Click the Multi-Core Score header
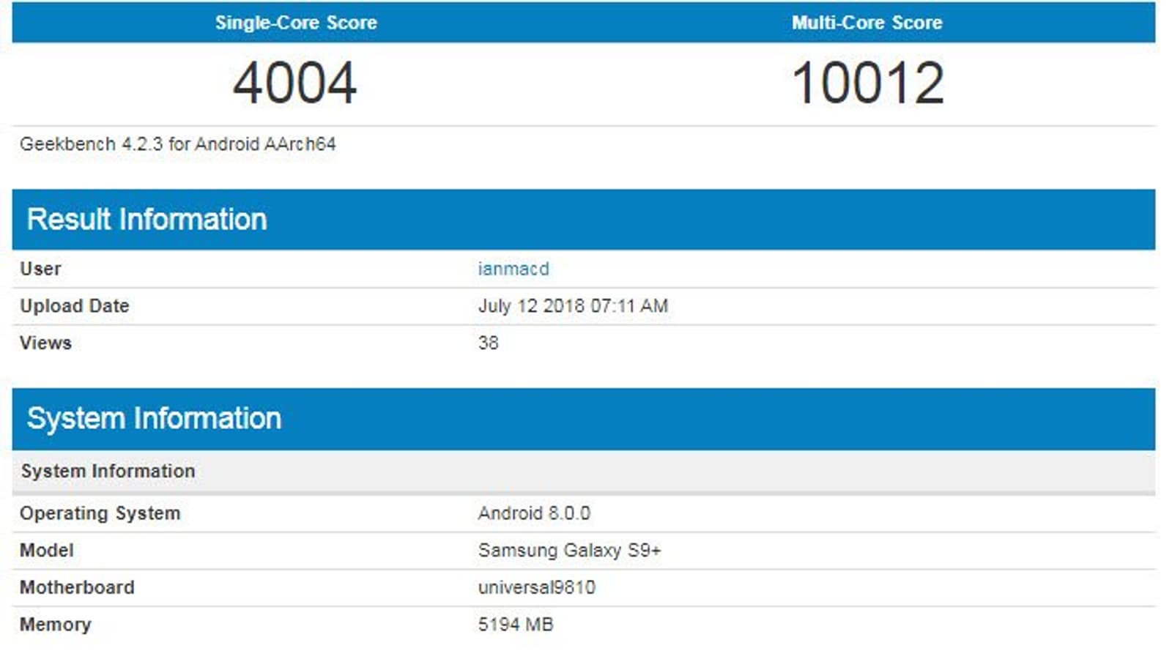The width and height of the screenshot is (1172, 659). pos(867,23)
